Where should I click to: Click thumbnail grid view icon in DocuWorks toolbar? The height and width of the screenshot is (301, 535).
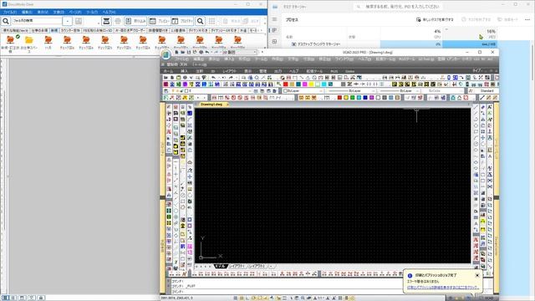[x=211, y=21]
